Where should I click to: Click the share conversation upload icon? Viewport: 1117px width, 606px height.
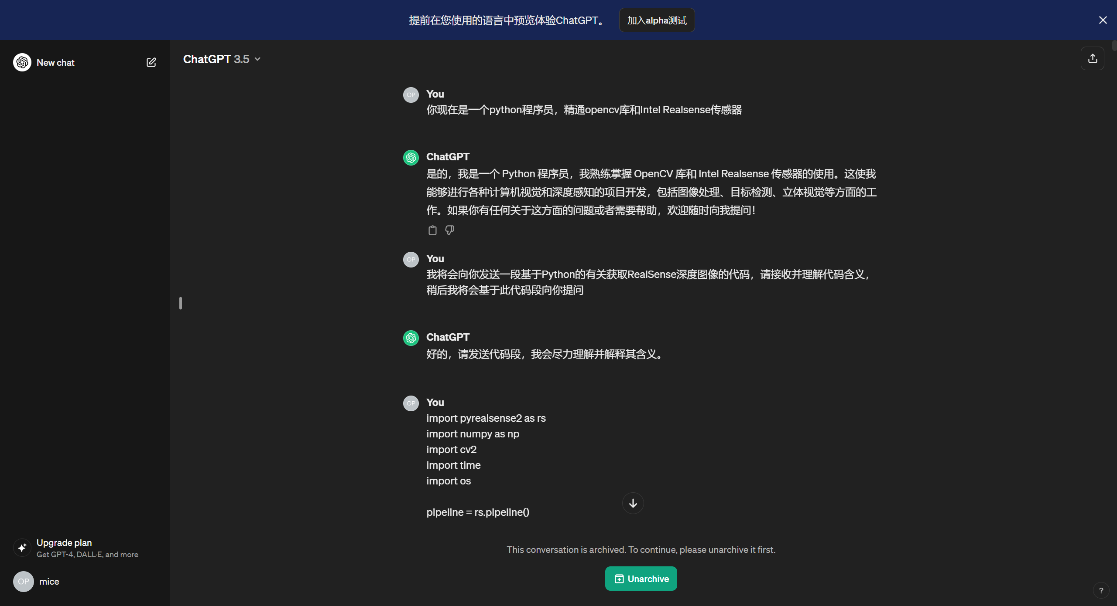coord(1092,58)
